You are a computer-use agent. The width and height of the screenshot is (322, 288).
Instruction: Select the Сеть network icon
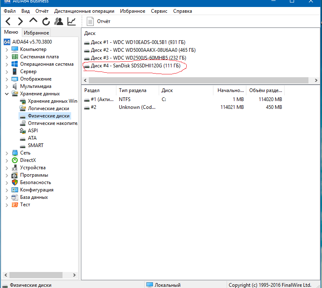click(x=15, y=153)
